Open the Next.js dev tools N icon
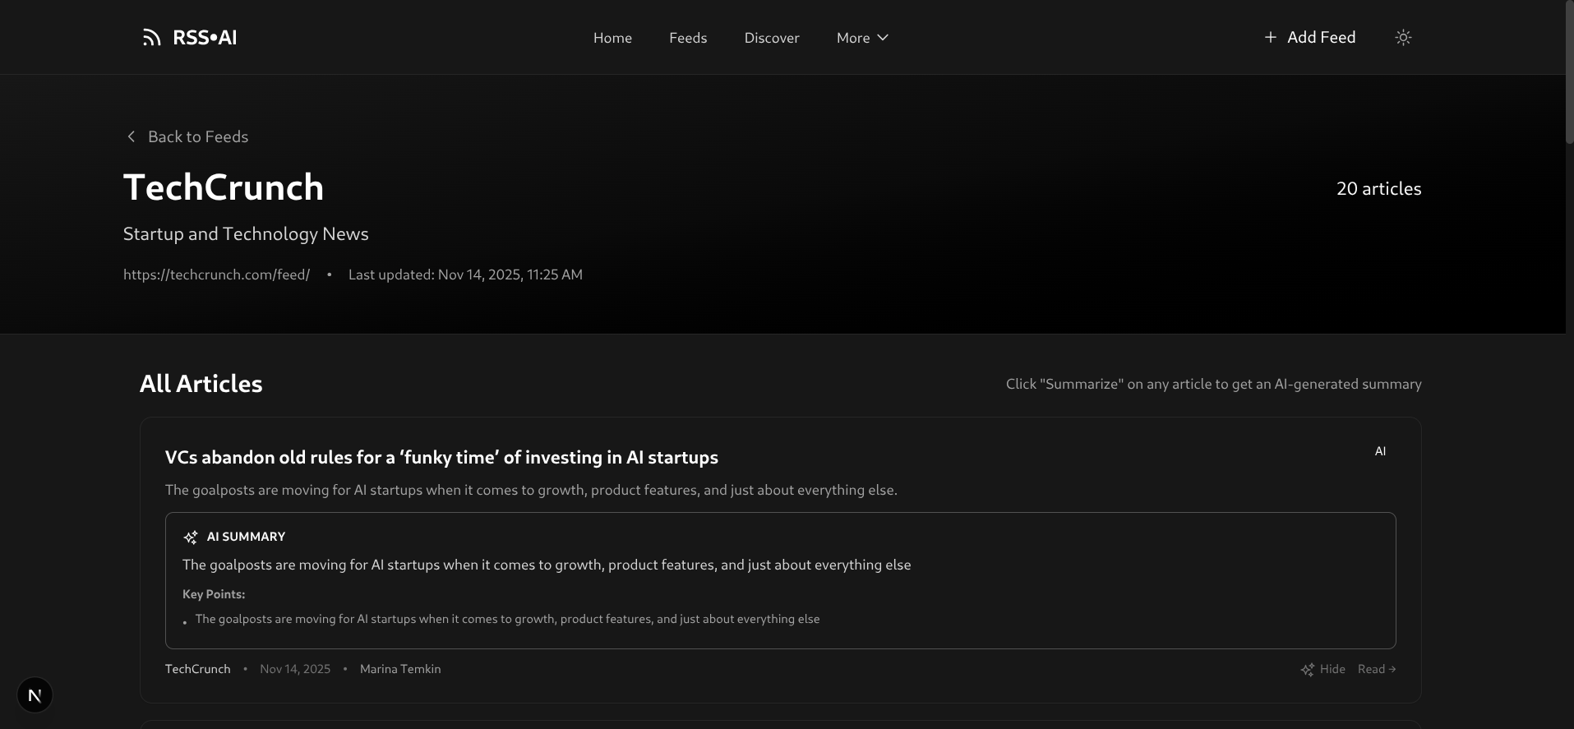Image resolution: width=1574 pixels, height=729 pixels. (35, 695)
